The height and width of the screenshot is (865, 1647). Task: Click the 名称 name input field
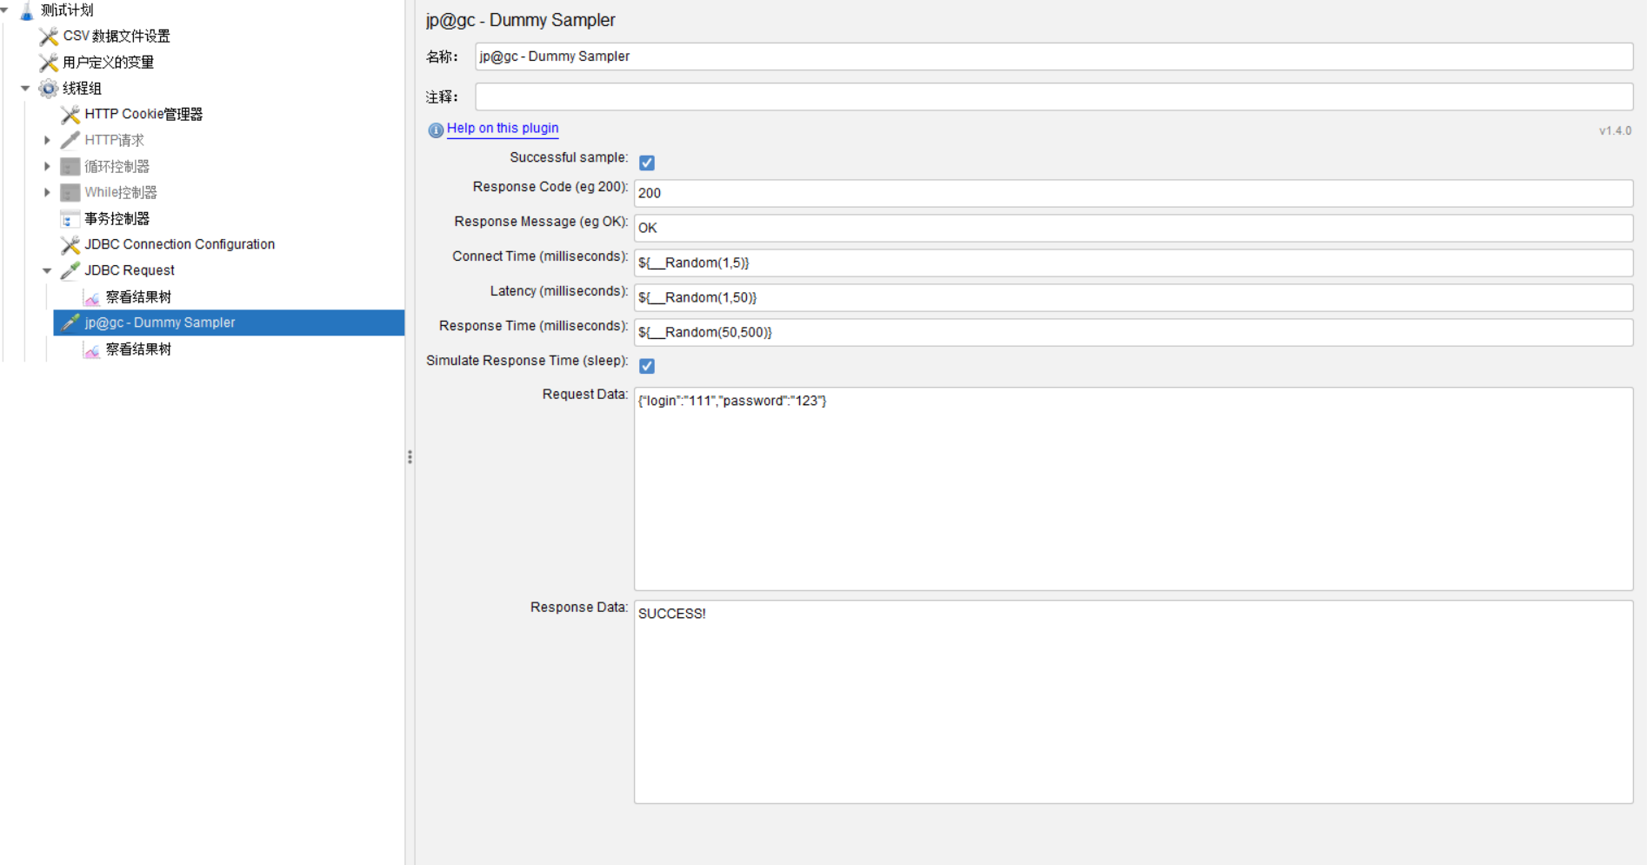(1054, 57)
